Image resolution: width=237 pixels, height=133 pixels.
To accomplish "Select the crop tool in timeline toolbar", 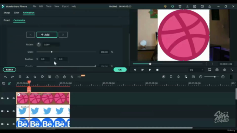I will pos(35,77).
